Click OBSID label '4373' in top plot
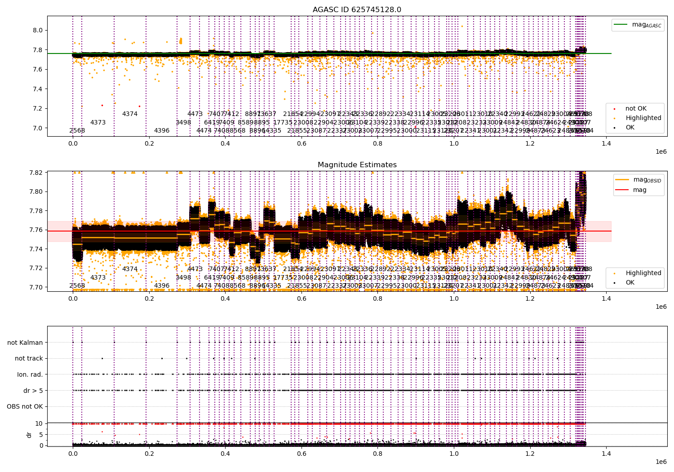 98,123
